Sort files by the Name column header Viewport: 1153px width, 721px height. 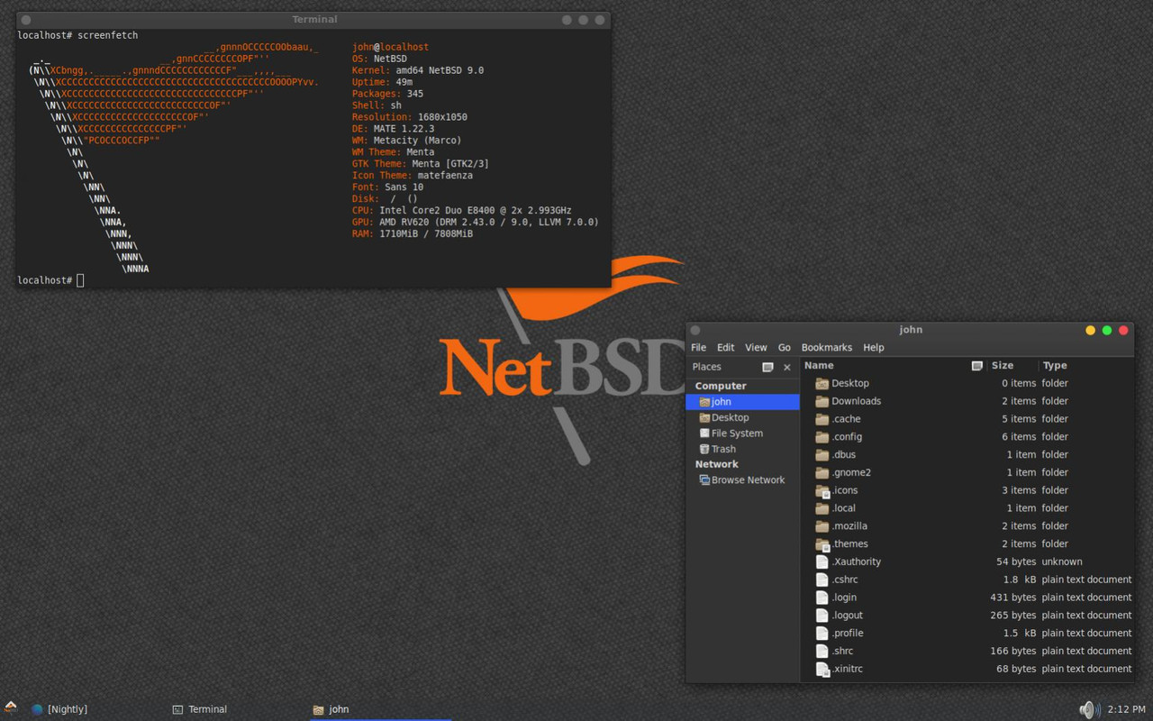(894, 366)
